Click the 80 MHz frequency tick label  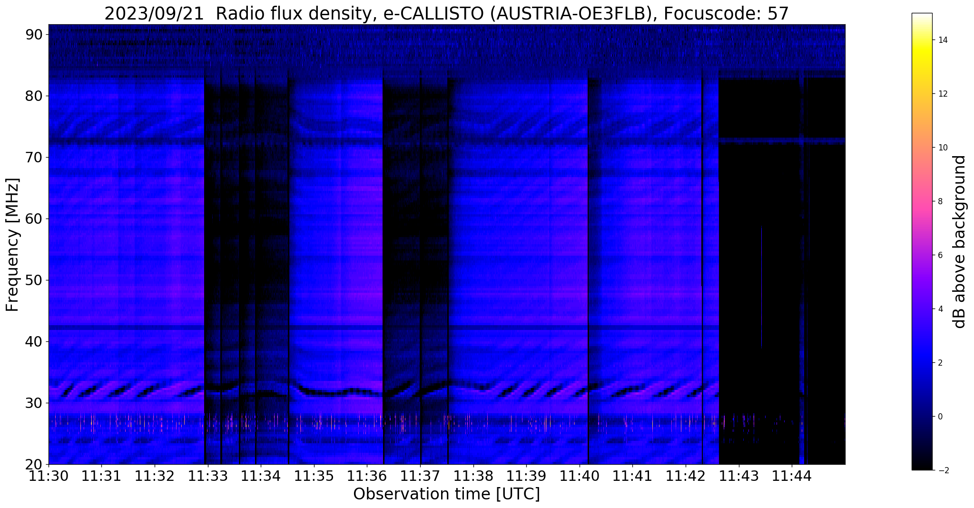[34, 96]
